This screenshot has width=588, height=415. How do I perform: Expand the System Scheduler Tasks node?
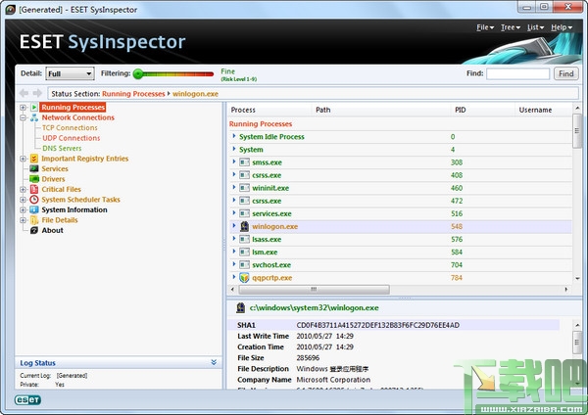(23, 200)
